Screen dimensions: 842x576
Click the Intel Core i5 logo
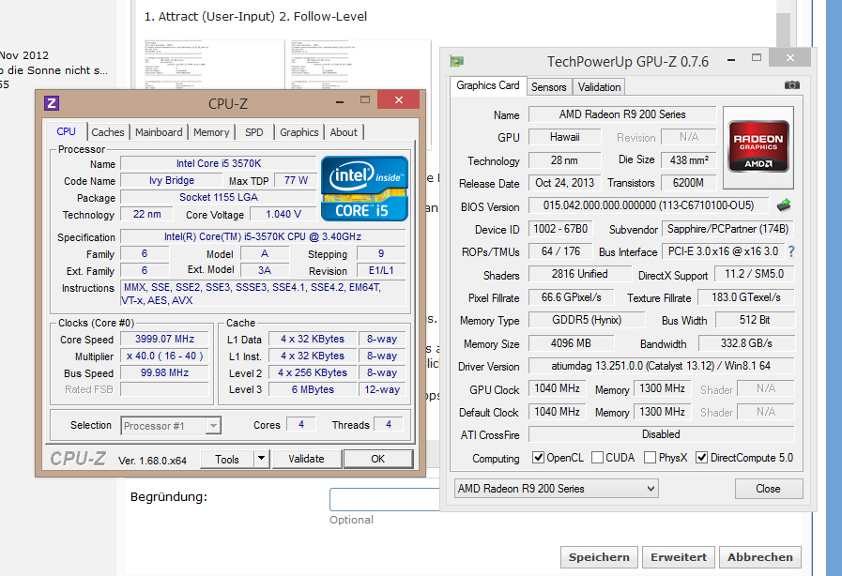[x=364, y=188]
